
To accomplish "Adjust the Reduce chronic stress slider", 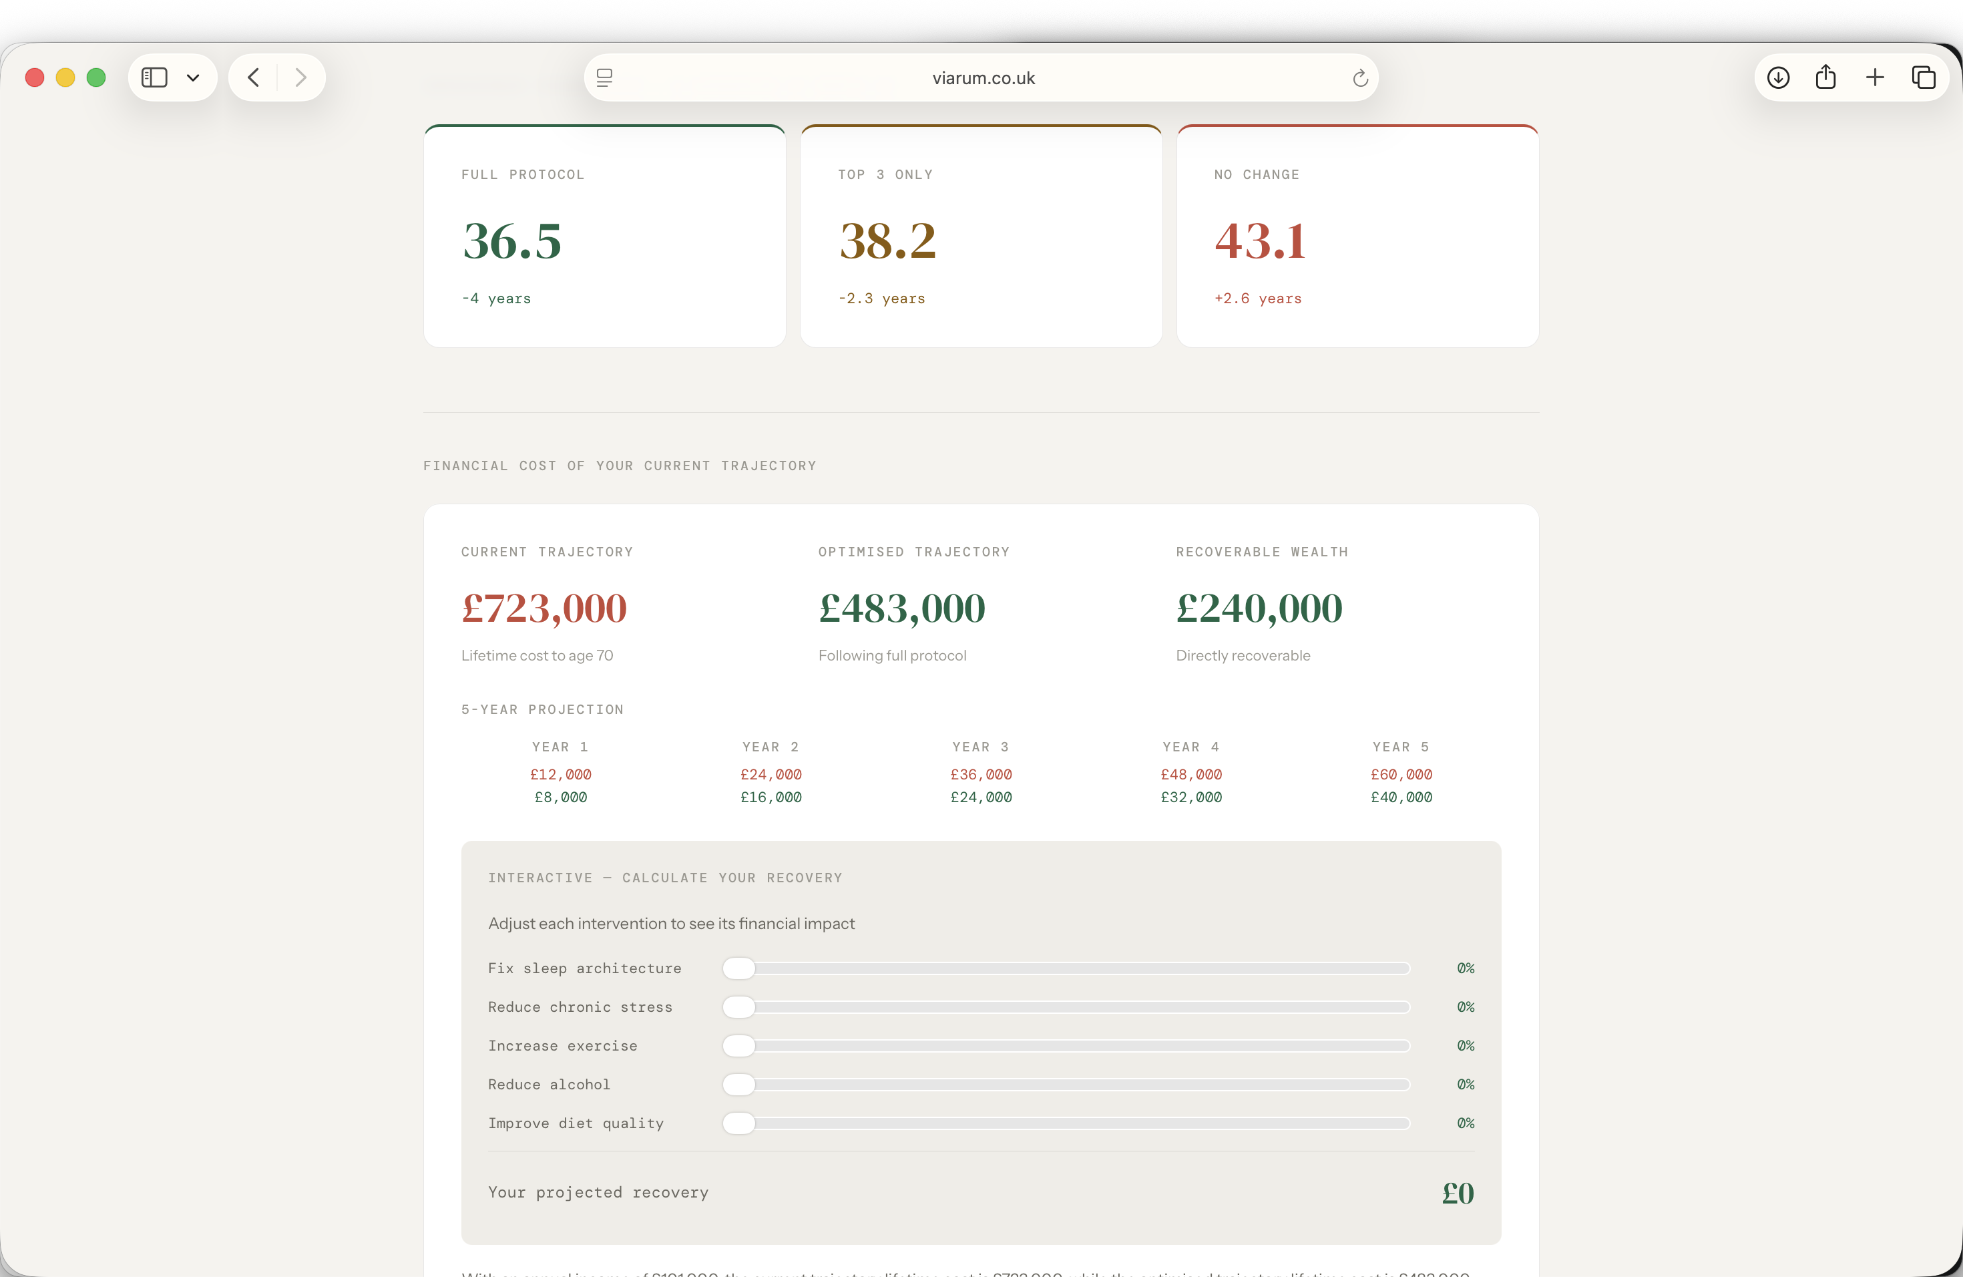I will click(1066, 1007).
